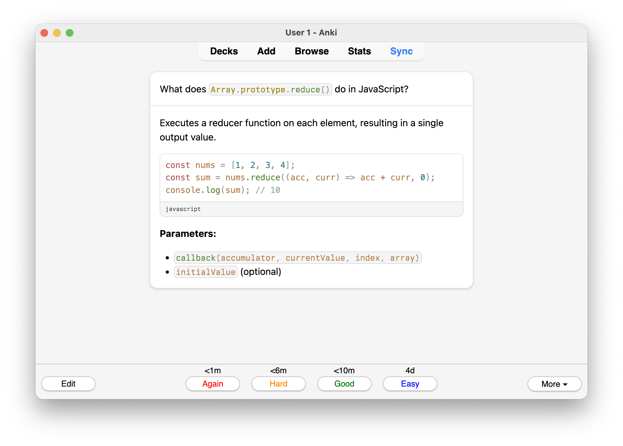Click the 'User 1 - Anki' window title

pos(311,33)
